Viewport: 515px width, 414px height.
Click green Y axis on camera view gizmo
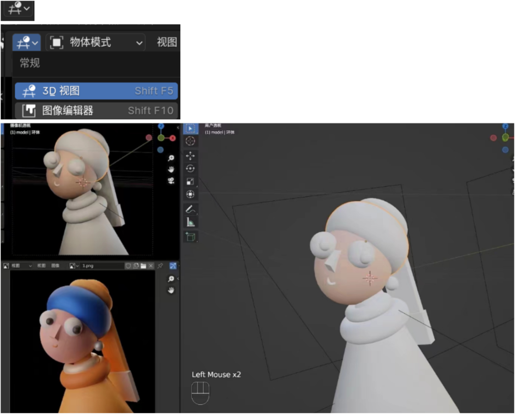tap(161, 138)
